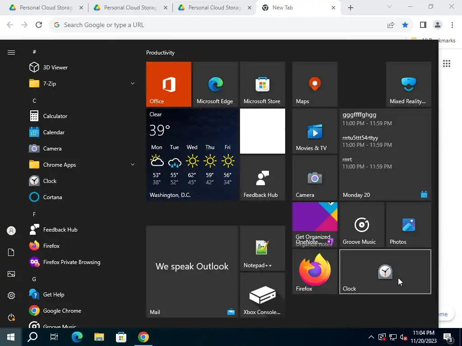Open 3D Viewer from app list
Viewport: 462px width, 346px height.
coord(83,68)
